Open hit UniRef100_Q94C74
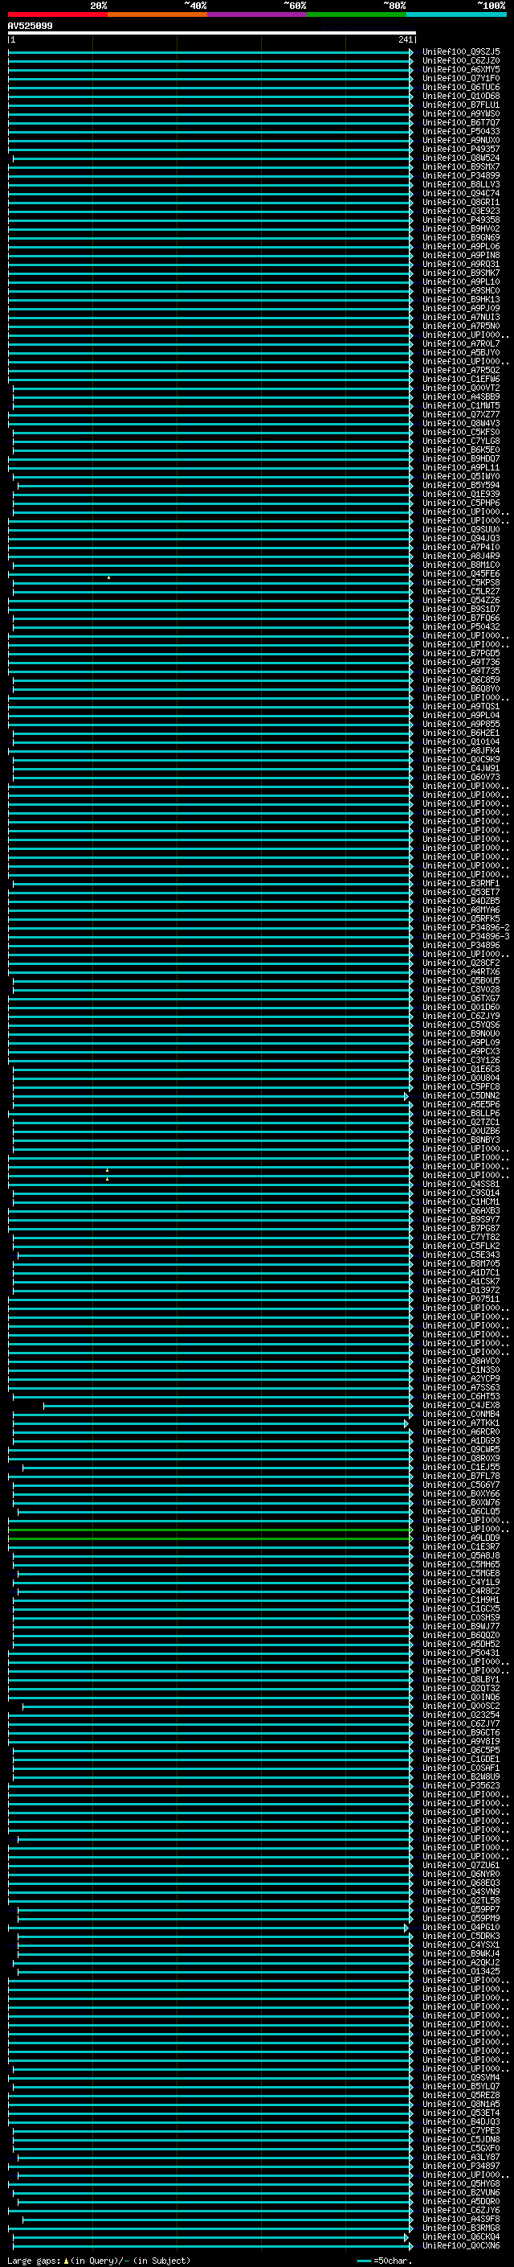Viewport: 514px width, 2267px height. coord(461,194)
